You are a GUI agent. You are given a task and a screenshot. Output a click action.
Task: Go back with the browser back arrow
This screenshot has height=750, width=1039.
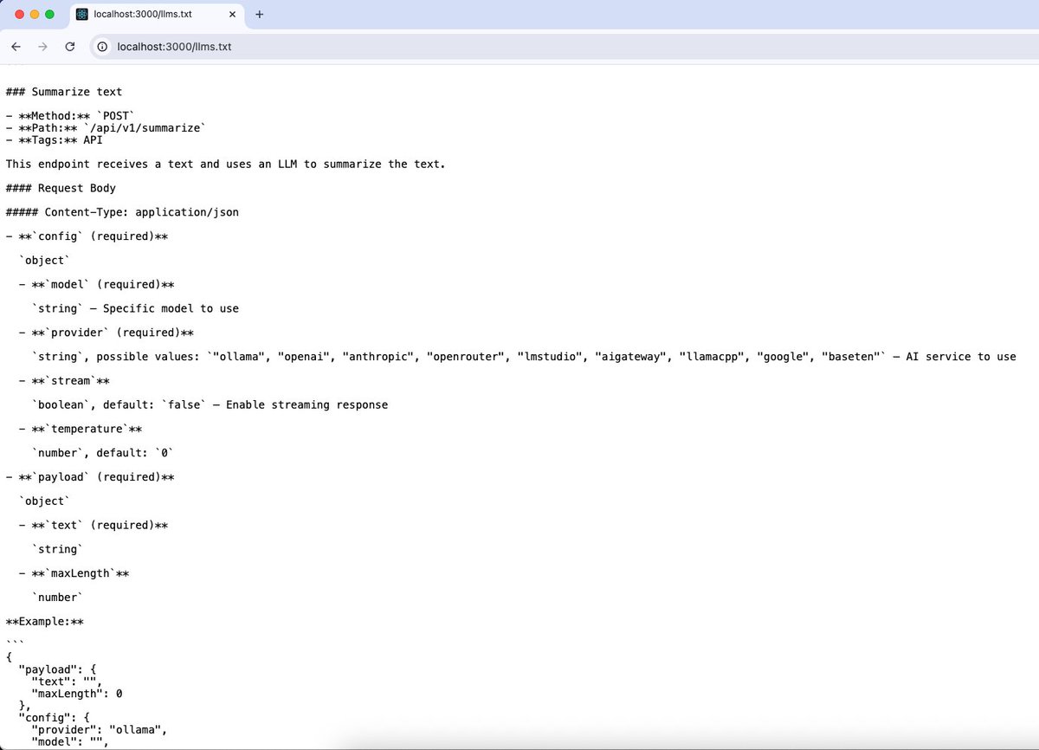[x=16, y=46]
